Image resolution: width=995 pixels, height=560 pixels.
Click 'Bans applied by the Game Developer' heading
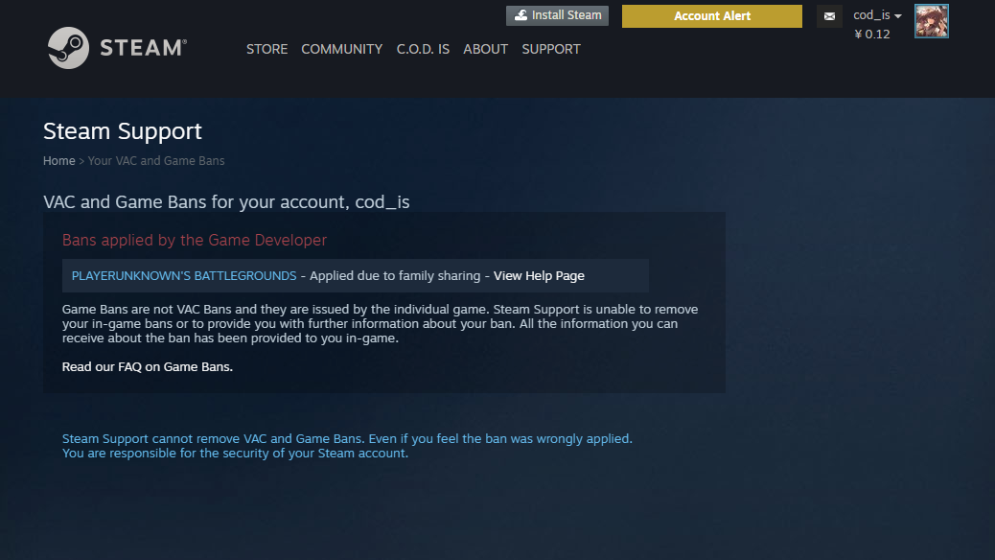coord(195,240)
